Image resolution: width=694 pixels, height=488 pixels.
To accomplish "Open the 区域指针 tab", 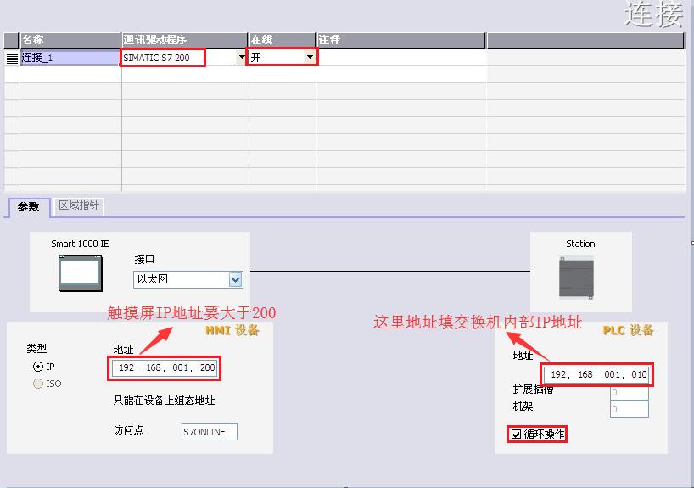I will click(78, 206).
